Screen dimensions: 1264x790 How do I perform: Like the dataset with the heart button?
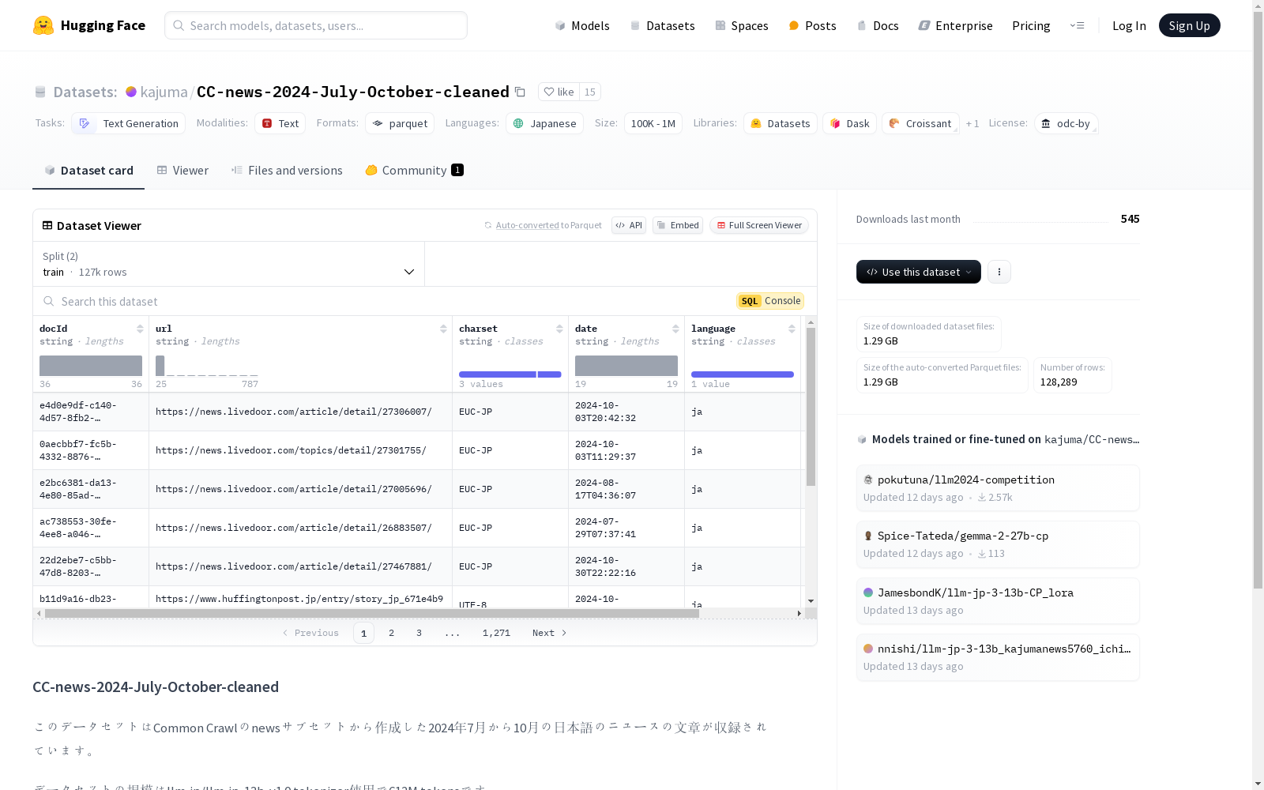[x=559, y=92]
